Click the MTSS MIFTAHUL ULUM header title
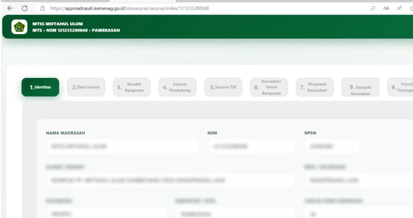 coord(58,24)
